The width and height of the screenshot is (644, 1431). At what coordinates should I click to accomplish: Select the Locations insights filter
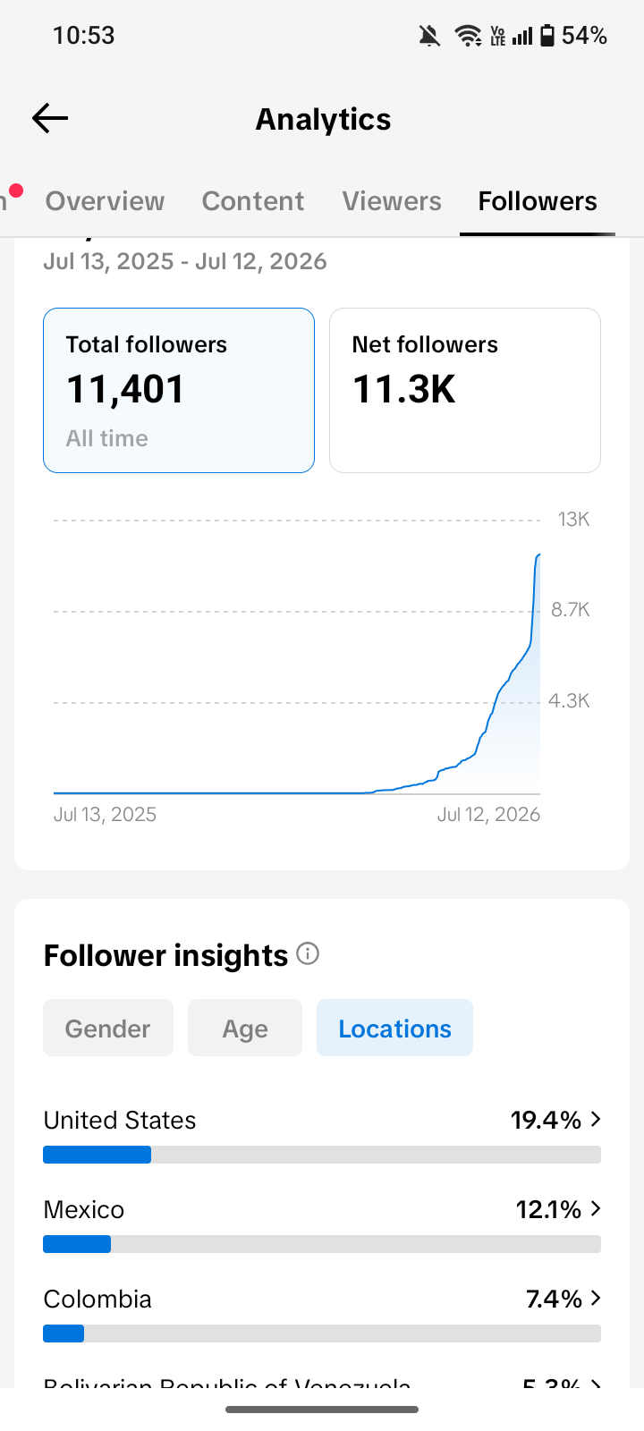pos(394,1028)
